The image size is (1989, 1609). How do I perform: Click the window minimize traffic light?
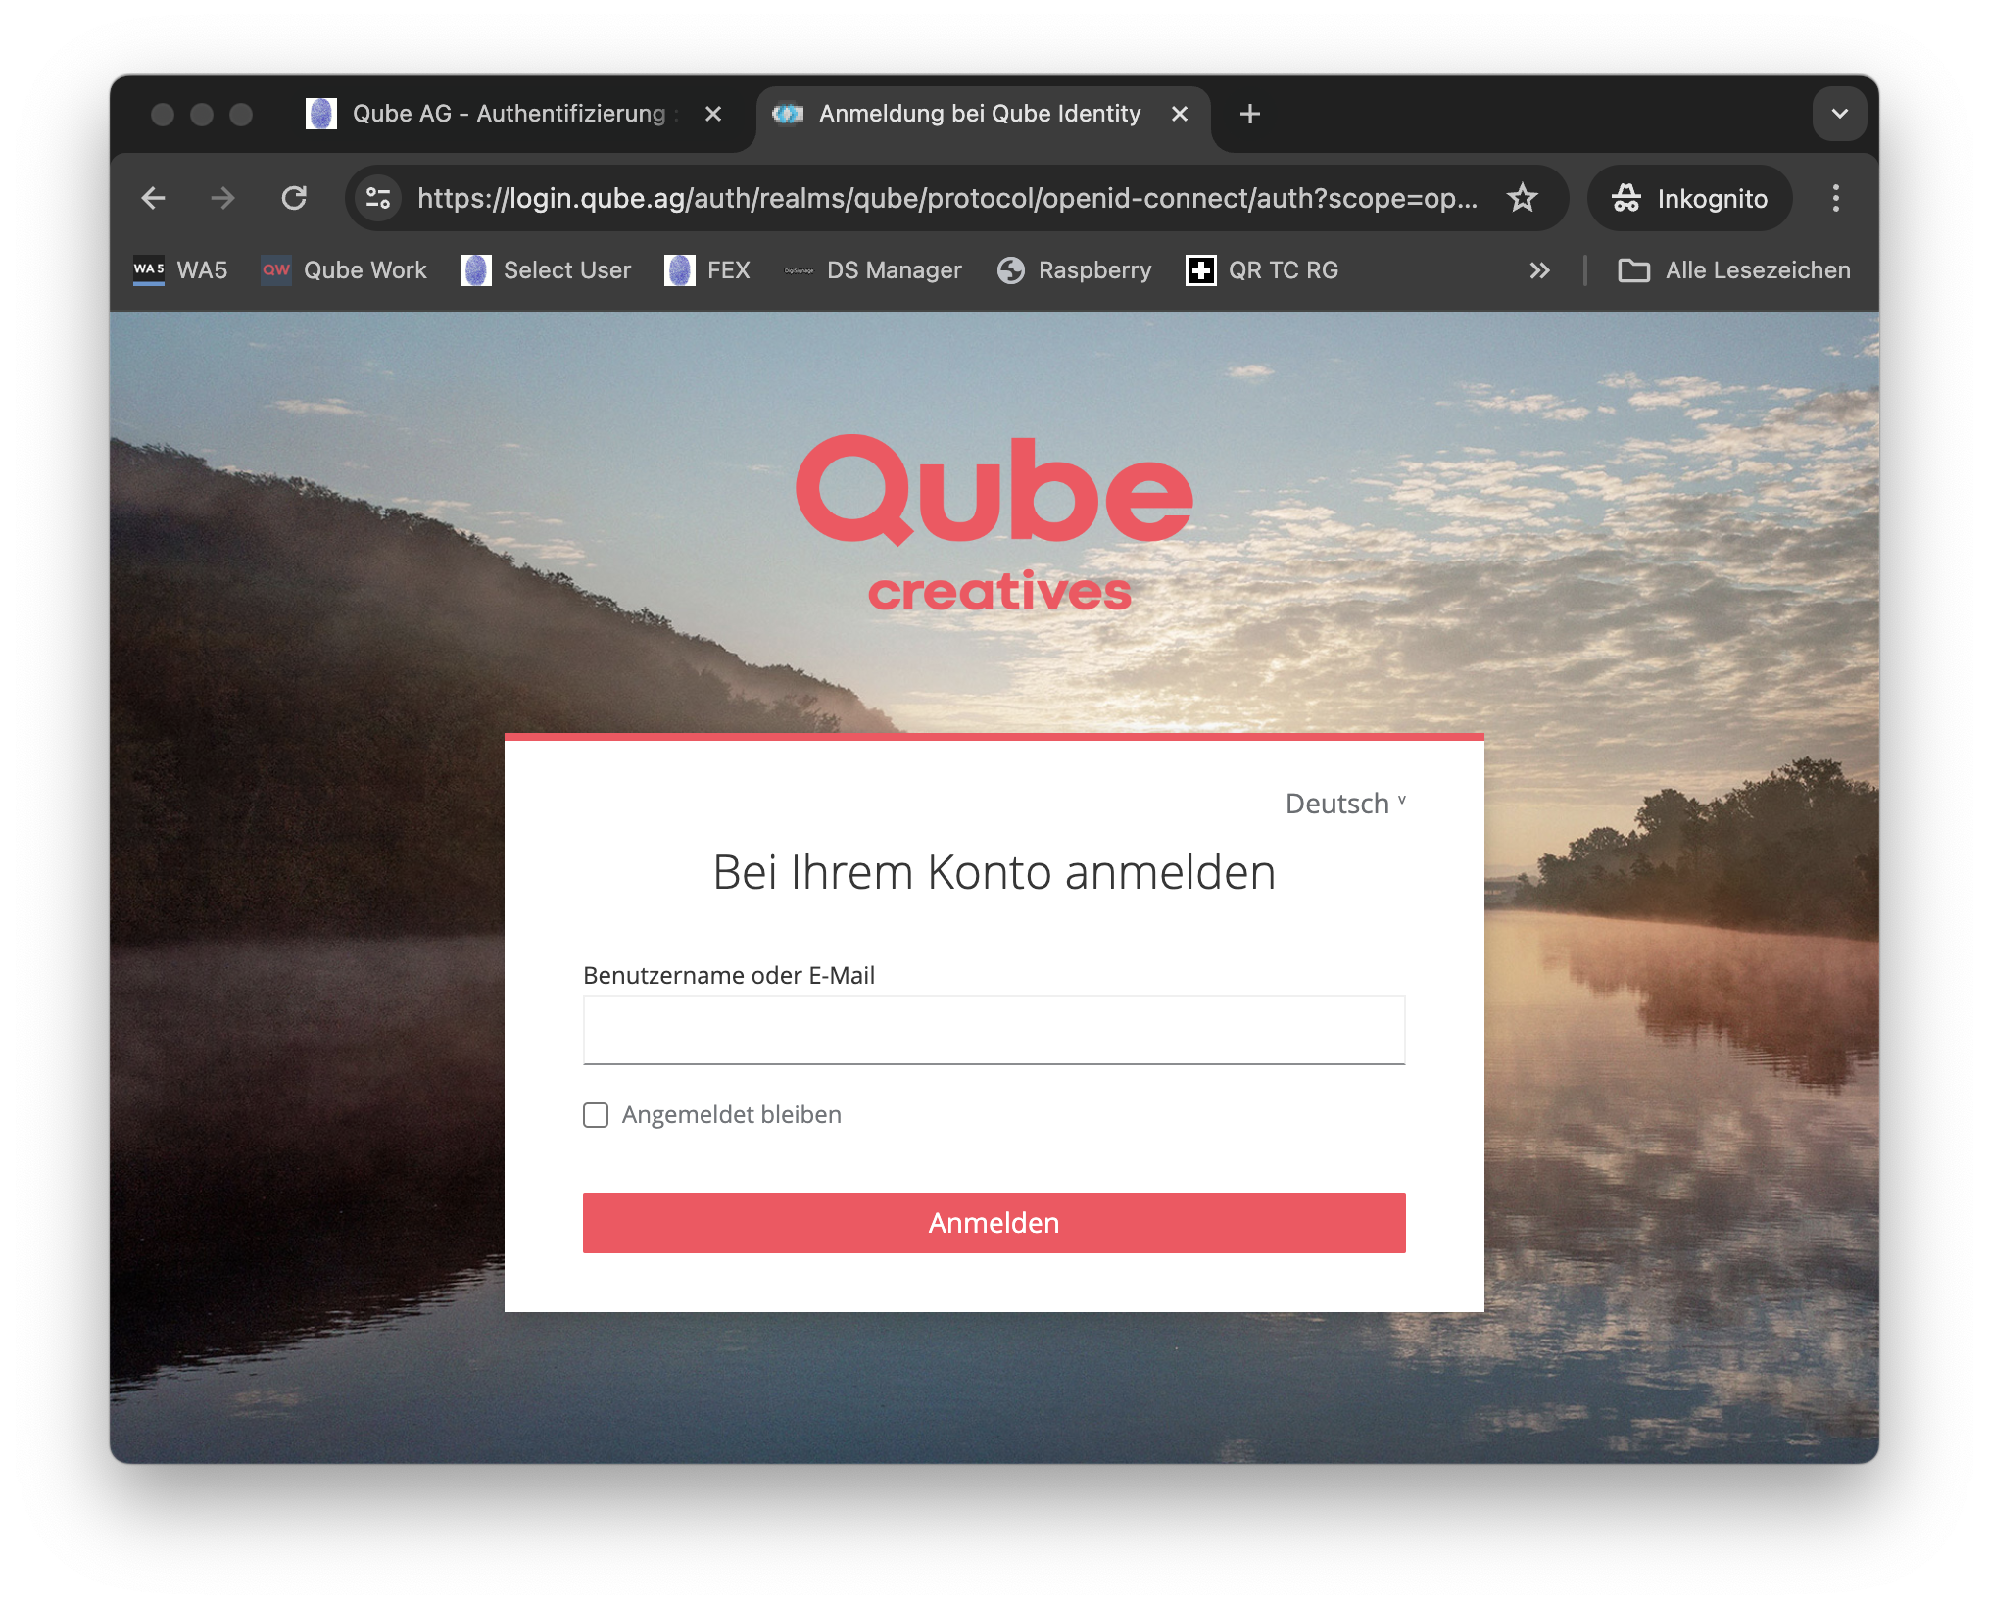pyautogui.click(x=202, y=115)
